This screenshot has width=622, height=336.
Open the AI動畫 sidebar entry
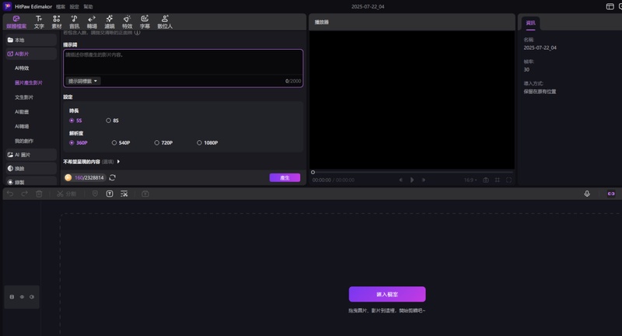coord(22,112)
